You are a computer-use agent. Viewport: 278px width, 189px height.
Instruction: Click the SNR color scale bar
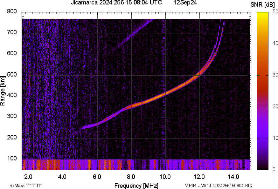tap(263, 91)
